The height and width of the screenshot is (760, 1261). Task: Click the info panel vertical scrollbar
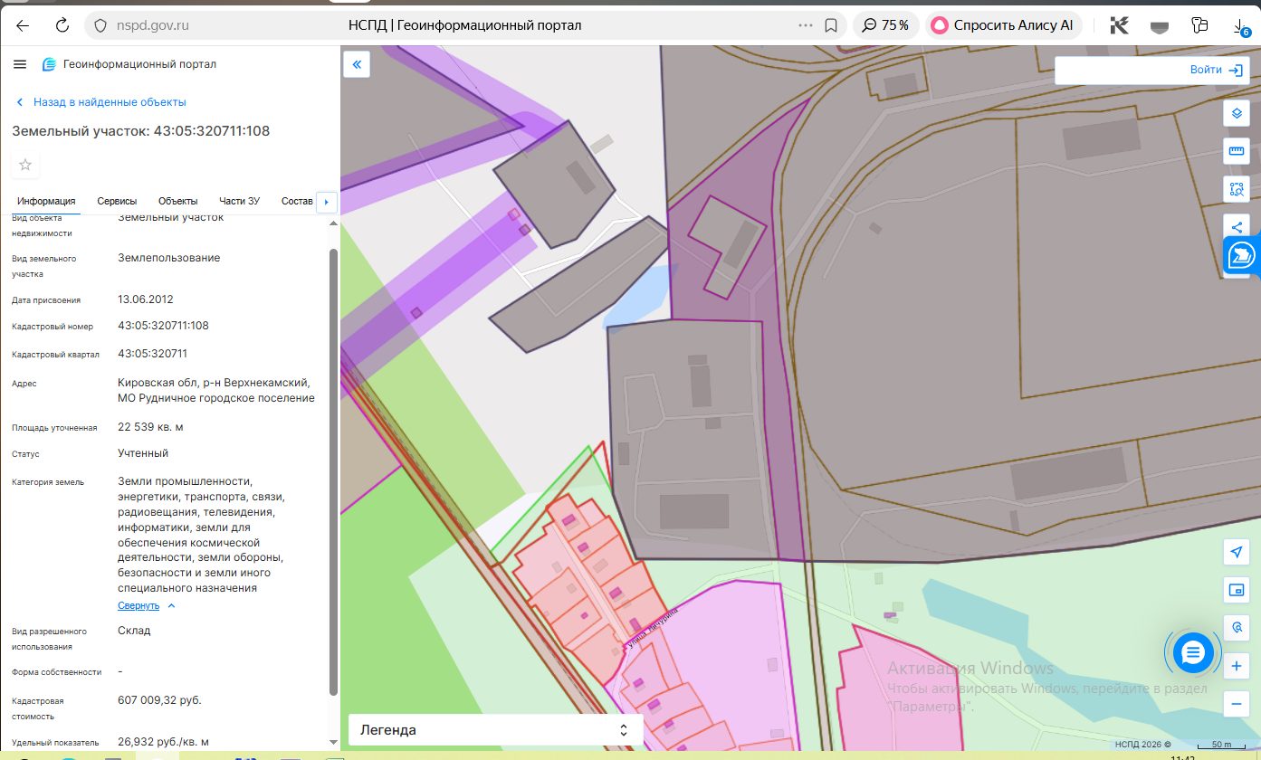click(333, 470)
